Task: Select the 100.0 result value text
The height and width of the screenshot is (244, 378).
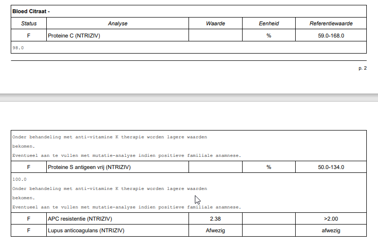Action: pyautogui.click(x=19, y=179)
